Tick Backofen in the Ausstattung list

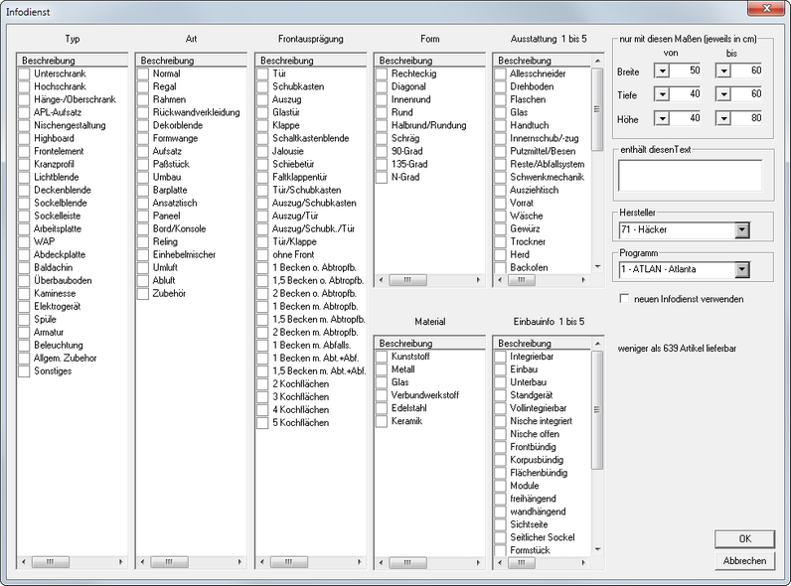pos(501,268)
